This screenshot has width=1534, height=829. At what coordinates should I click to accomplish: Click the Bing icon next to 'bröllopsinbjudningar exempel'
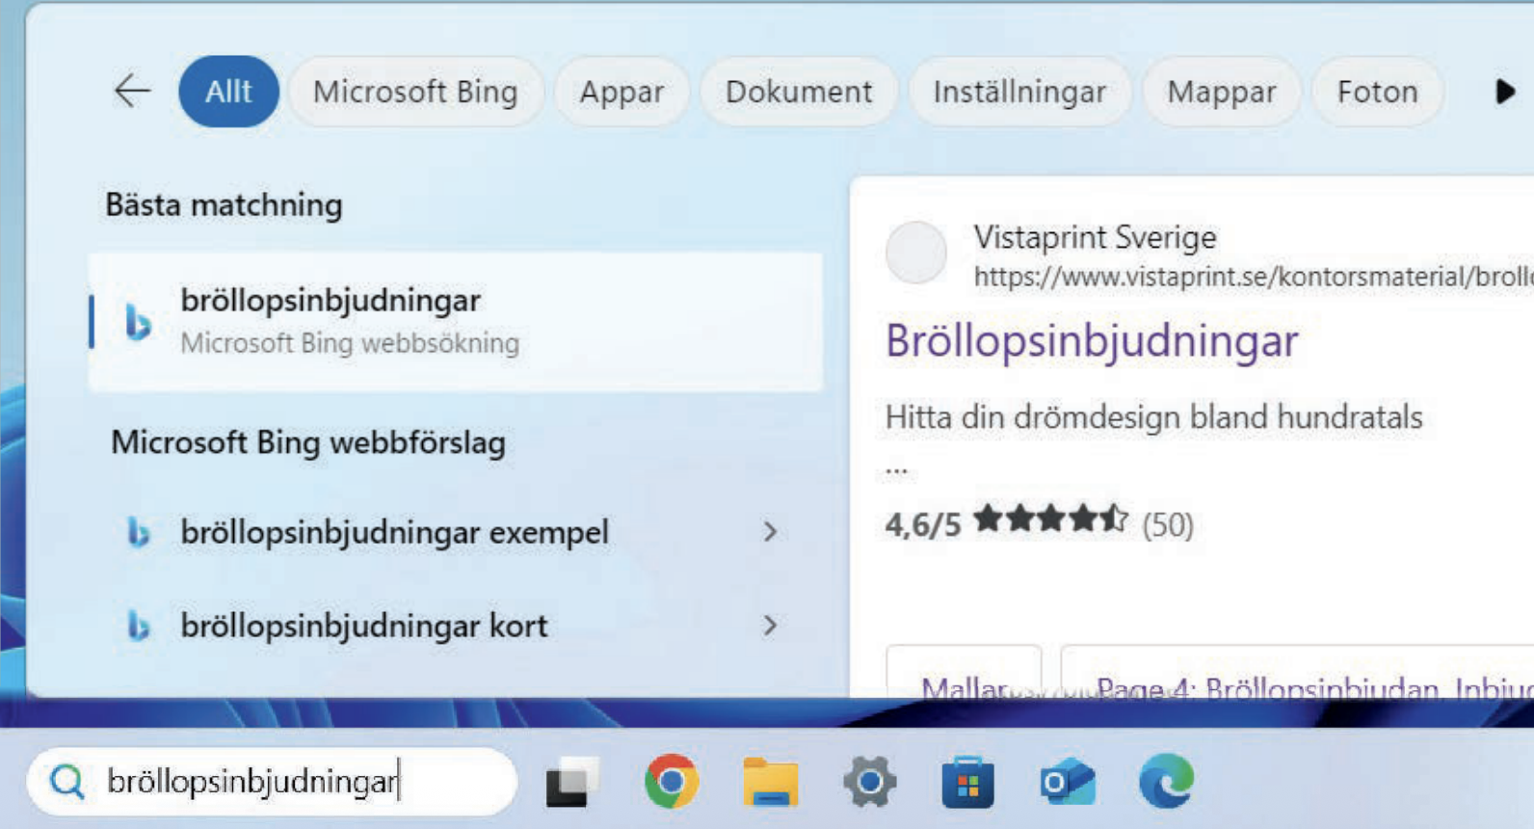click(x=139, y=532)
